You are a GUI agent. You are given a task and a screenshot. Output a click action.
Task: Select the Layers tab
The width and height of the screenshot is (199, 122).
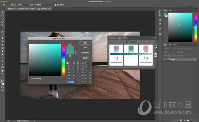[x=165, y=45]
